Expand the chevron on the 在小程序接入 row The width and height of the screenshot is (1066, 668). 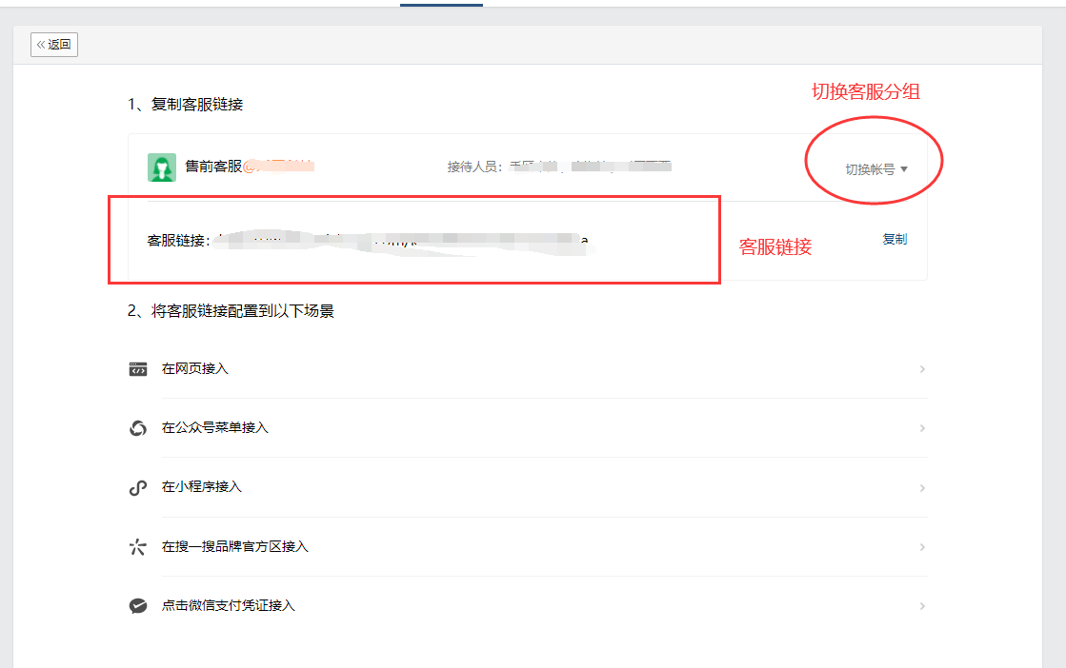921,487
